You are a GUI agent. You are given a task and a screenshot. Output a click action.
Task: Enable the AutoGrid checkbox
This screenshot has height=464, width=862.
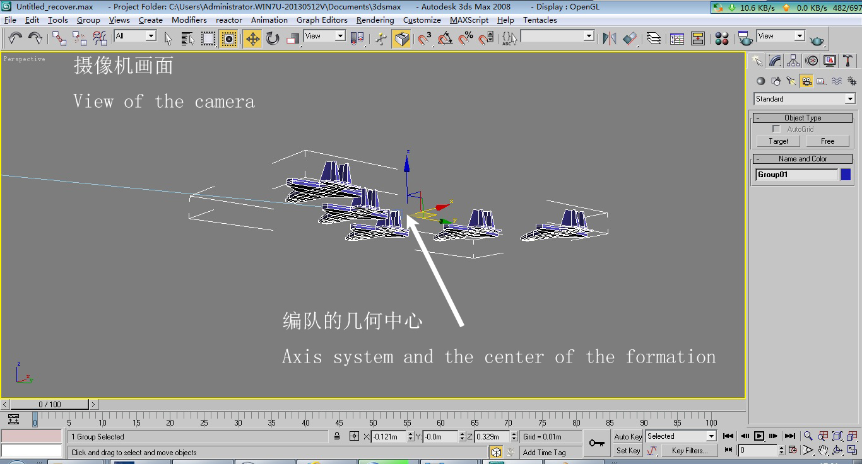pos(776,129)
